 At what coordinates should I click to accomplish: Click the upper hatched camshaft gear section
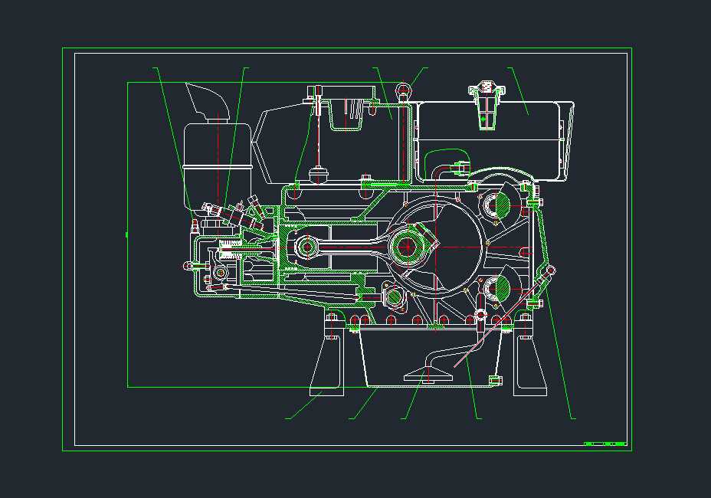503,205
